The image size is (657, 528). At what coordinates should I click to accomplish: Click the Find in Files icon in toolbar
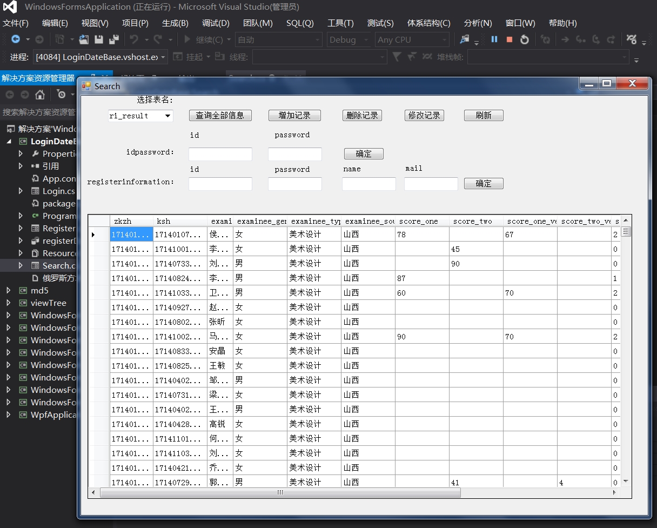tap(464, 39)
